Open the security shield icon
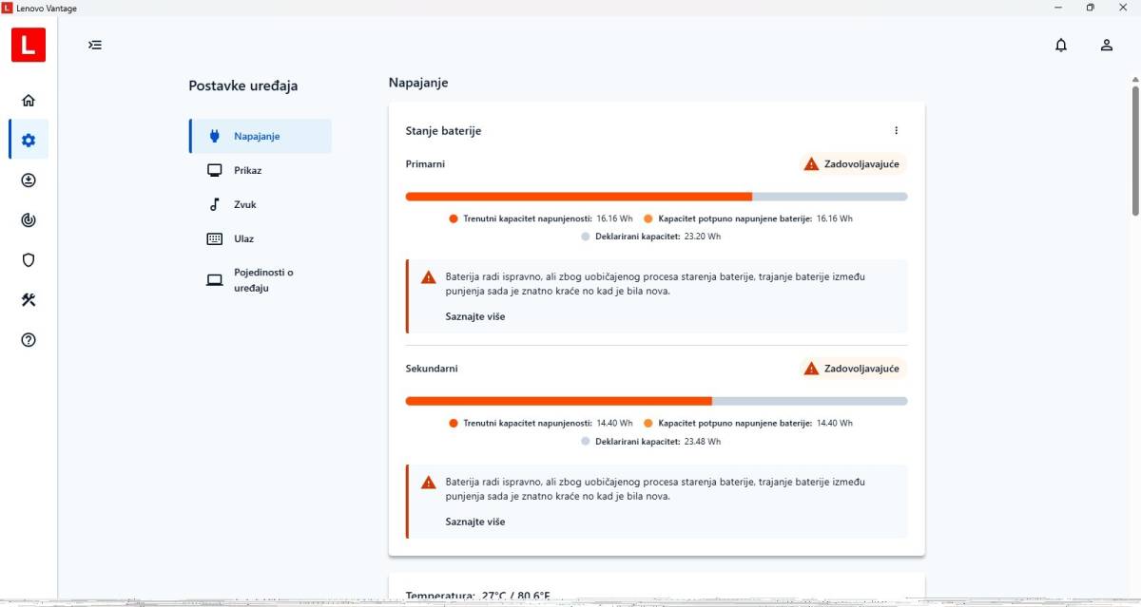This screenshot has width=1141, height=607. coord(29,260)
